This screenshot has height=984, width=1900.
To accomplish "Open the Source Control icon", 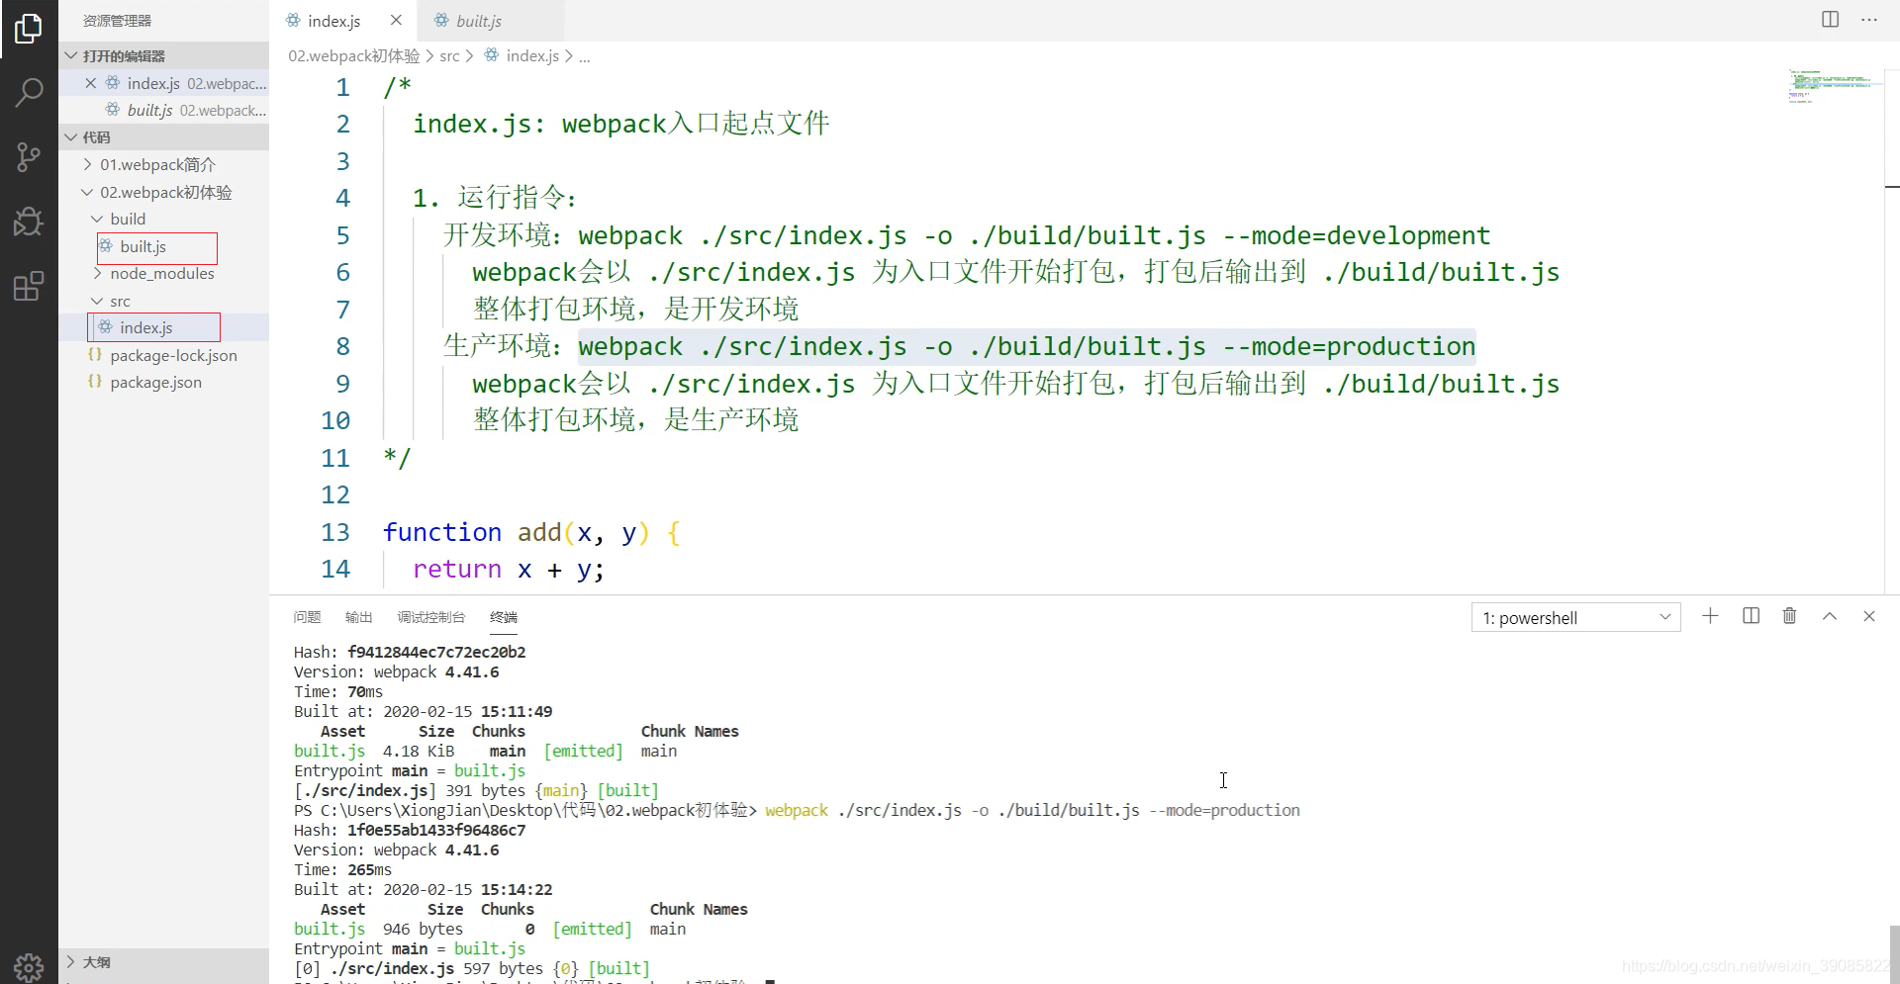I will (x=29, y=156).
